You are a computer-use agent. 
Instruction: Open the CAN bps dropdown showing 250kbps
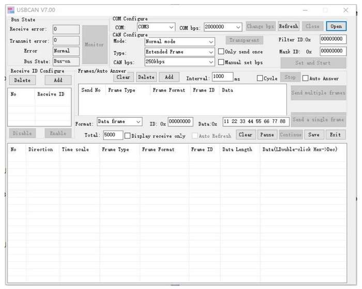pyautogui.click(x=179, y=62)
